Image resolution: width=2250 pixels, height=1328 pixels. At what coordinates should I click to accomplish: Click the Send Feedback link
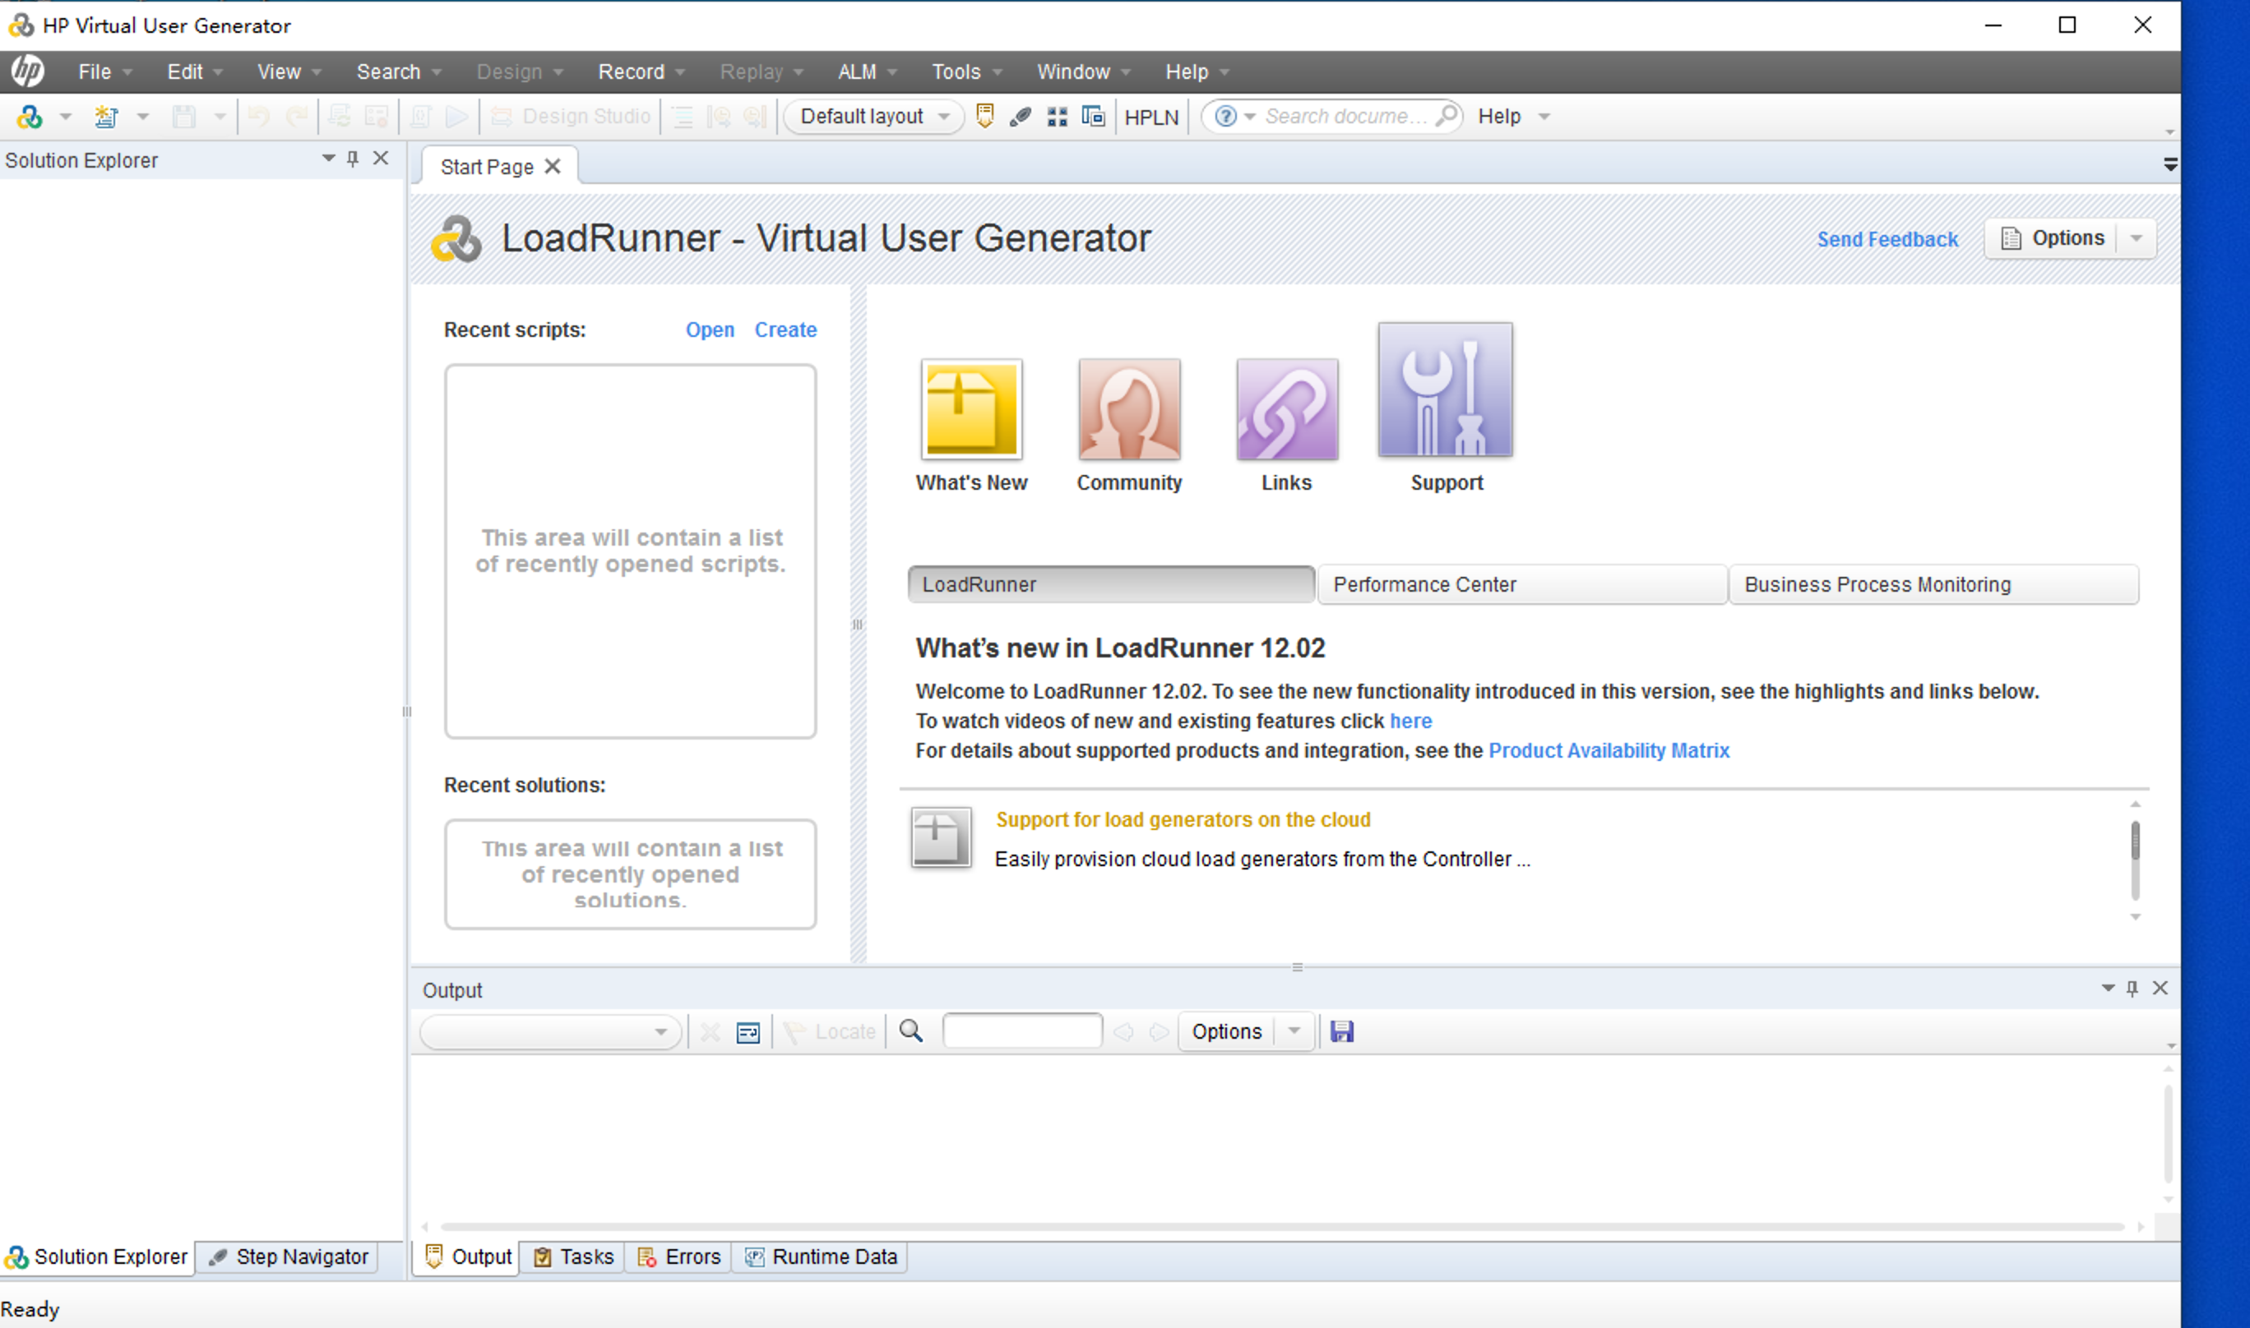pos(1887,239)
